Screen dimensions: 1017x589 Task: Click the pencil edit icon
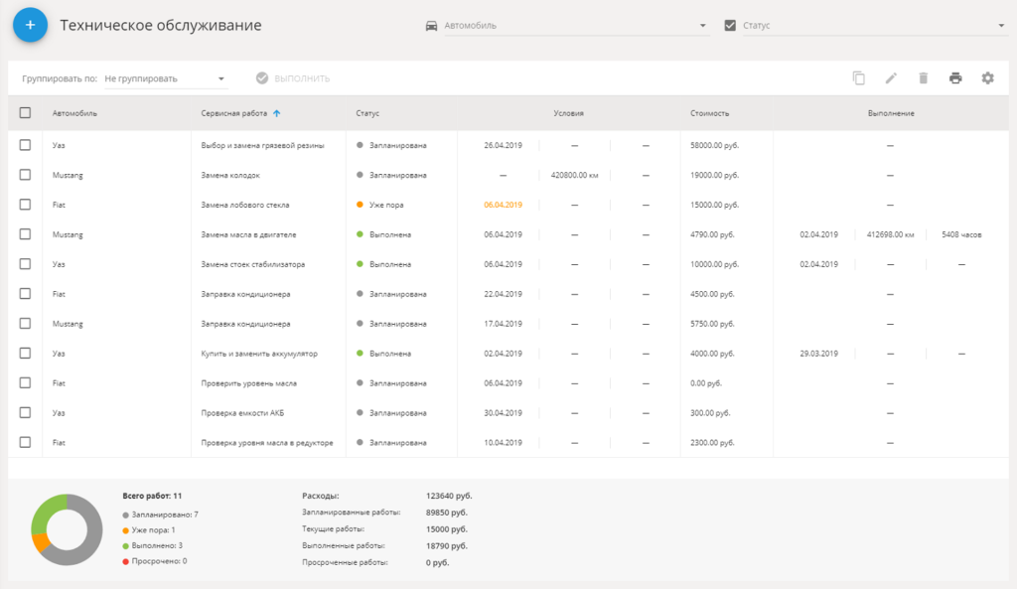pyautogui.click(x=891, y=78)
